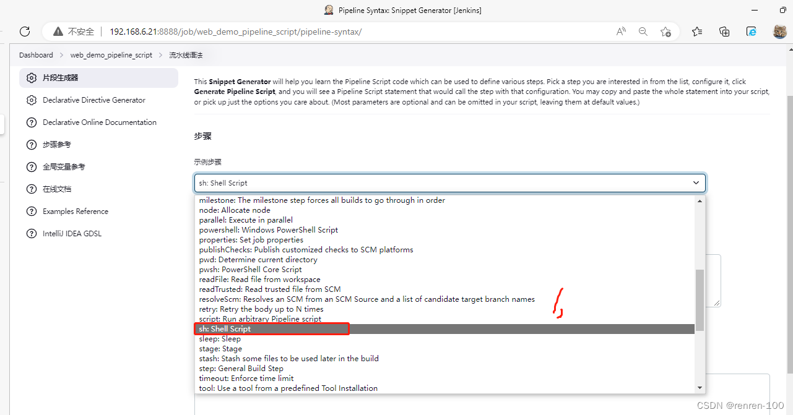Screen dimensions: 793x415
Task: Select the 'tool' predefined Tool Installation option
Action: (x=444, y=388)
